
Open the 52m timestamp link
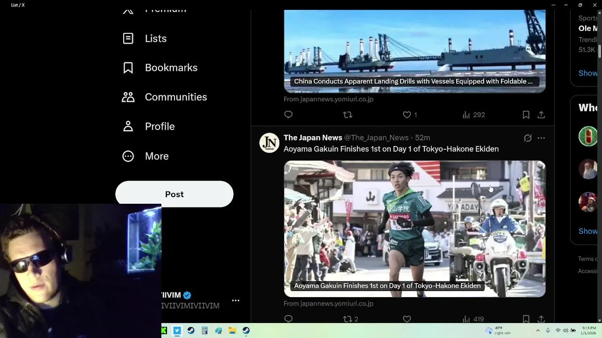click(x=422, y=138)
